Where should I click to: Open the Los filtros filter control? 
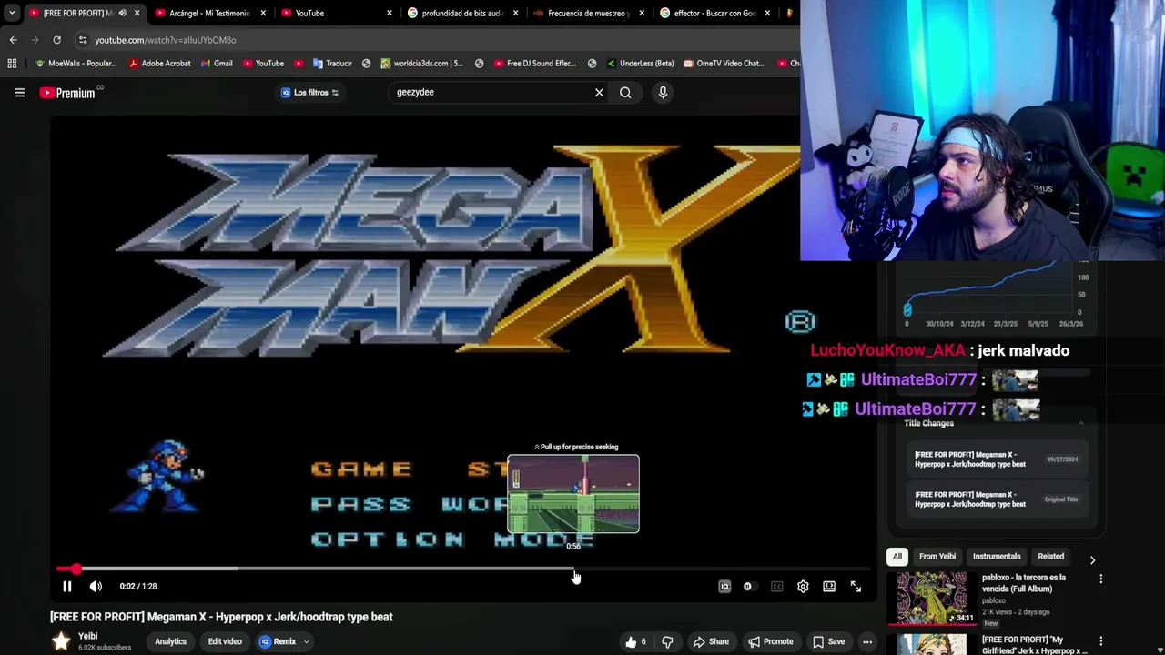tap(309, 92)
